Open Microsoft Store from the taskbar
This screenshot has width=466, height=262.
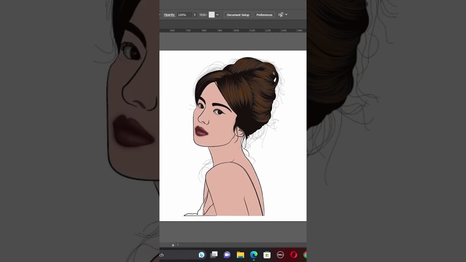pyautogui.click(x=267, y=255)
